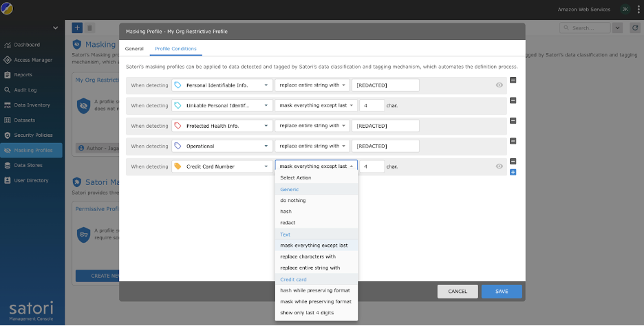Collapse the open Credit Card action dropdown

point(316,166)
